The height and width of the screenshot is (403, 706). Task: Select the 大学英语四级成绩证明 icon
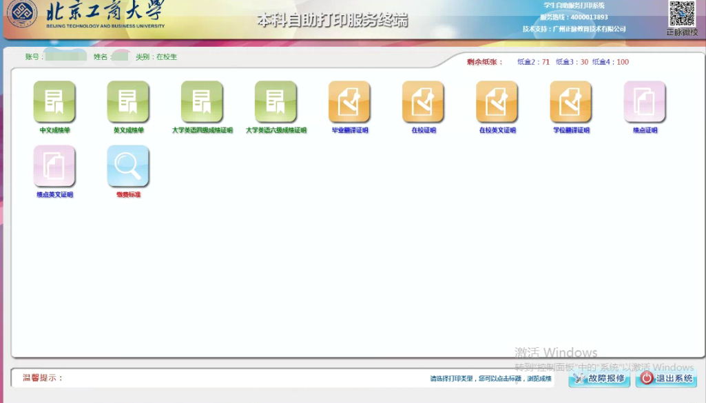(202, 101)
